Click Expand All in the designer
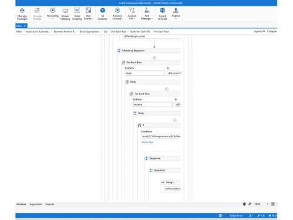 [259, 31]
